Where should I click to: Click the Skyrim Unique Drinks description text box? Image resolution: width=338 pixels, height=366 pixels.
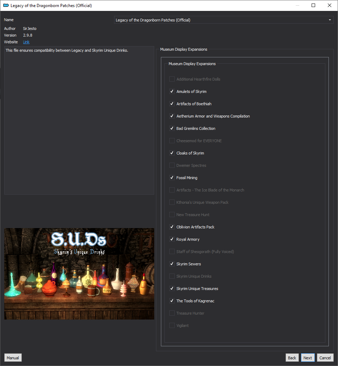click(79, 120)
